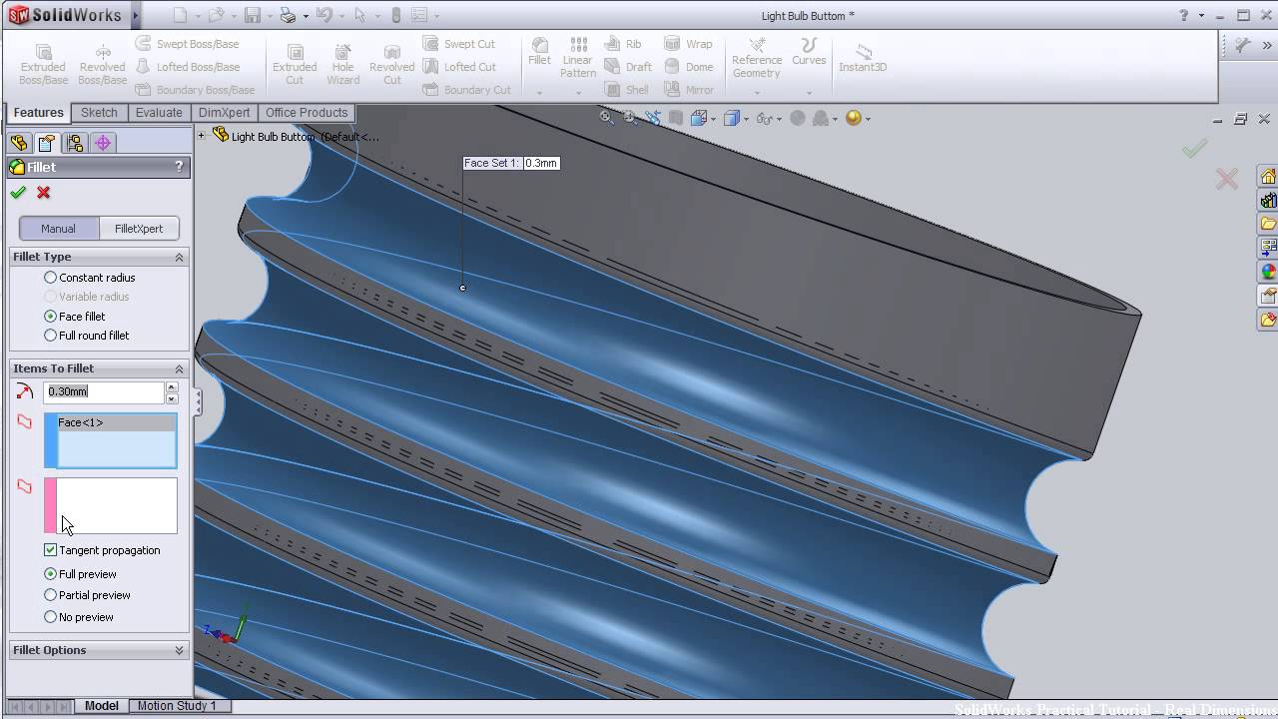Open SolidWorks Resources home icon in task pane
The height and width of the screenshot is (719, 1278).
click(x=1268, y=177)
